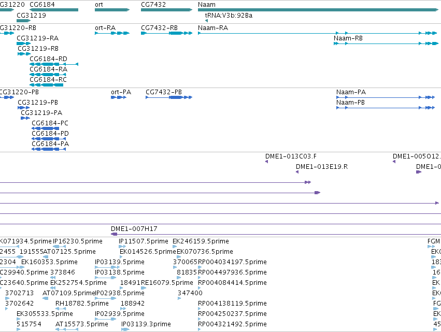Select the IP03139.3prime EST marker
Viewport: 441px width, 332px height.
click(125, 329)
